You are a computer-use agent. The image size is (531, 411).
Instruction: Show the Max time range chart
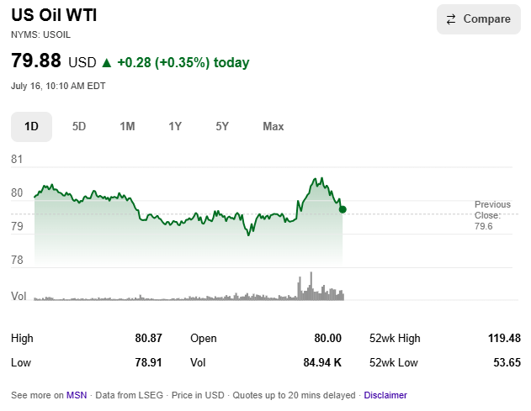pos(273,127)
